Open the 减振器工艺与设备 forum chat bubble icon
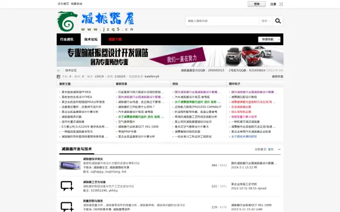The height and width of the screenshot is (212, 340). coord(67,186)
